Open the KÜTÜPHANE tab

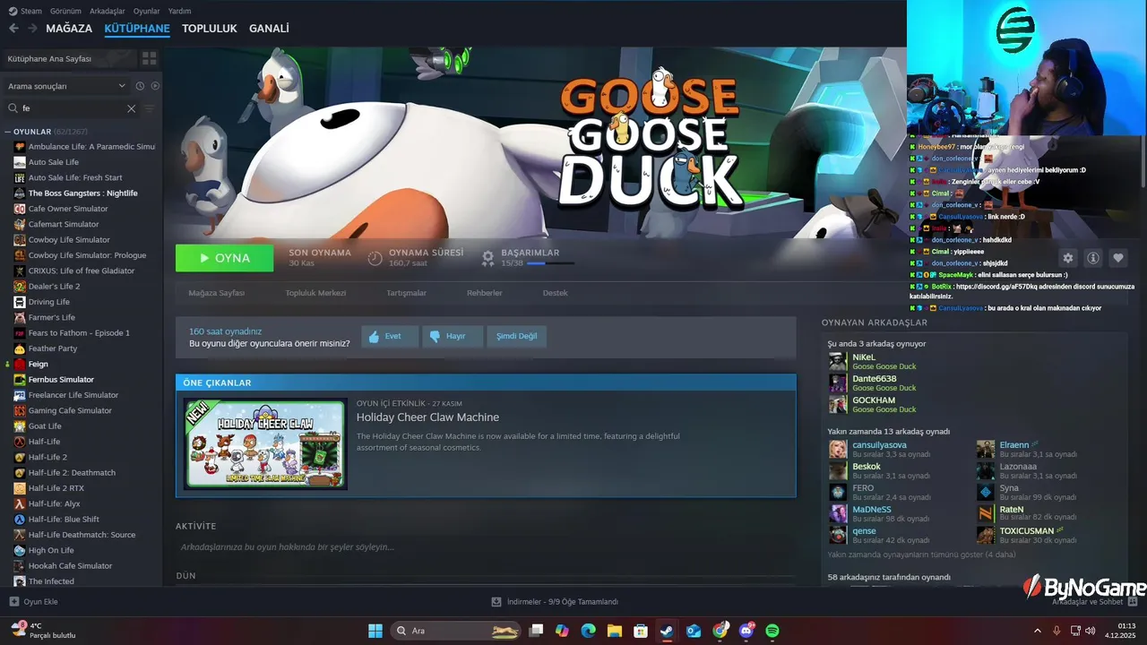137,29
